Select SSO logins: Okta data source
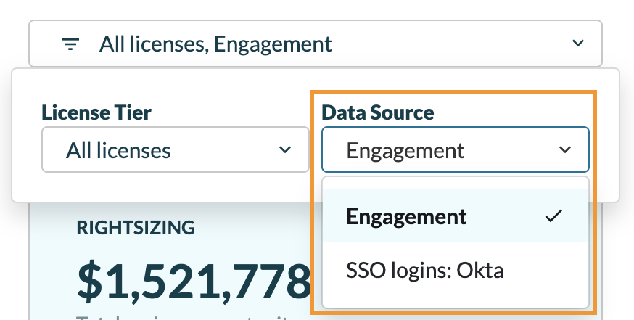 (x=456, y=270)
